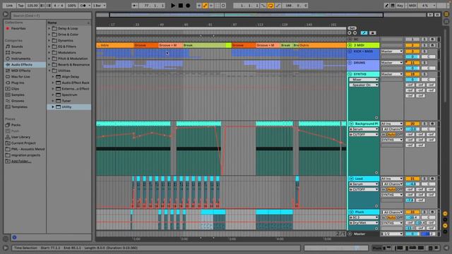This screenshot has width=452, height=254.
Task: Stop playback with the Stop button
Action: [181, 6]
